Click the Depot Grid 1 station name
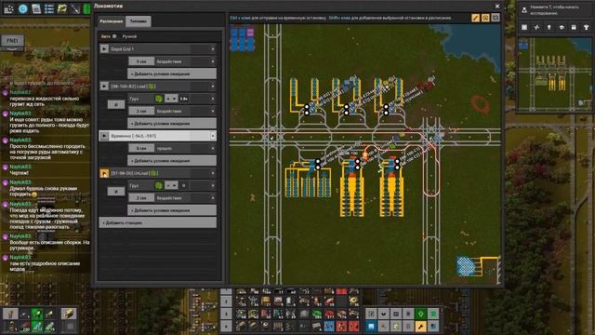The image size is (595, 335). point(122,49)
